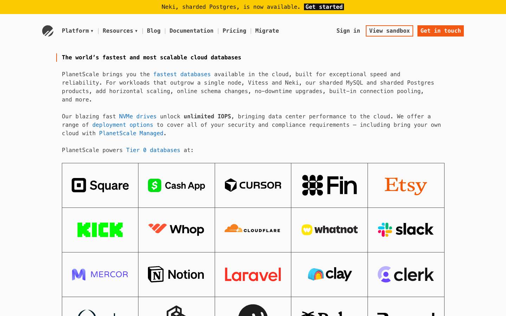Click the Tier 0 databases link
Image resolution: width=506 pixels, height=316 pixels.
click(153, 150)
